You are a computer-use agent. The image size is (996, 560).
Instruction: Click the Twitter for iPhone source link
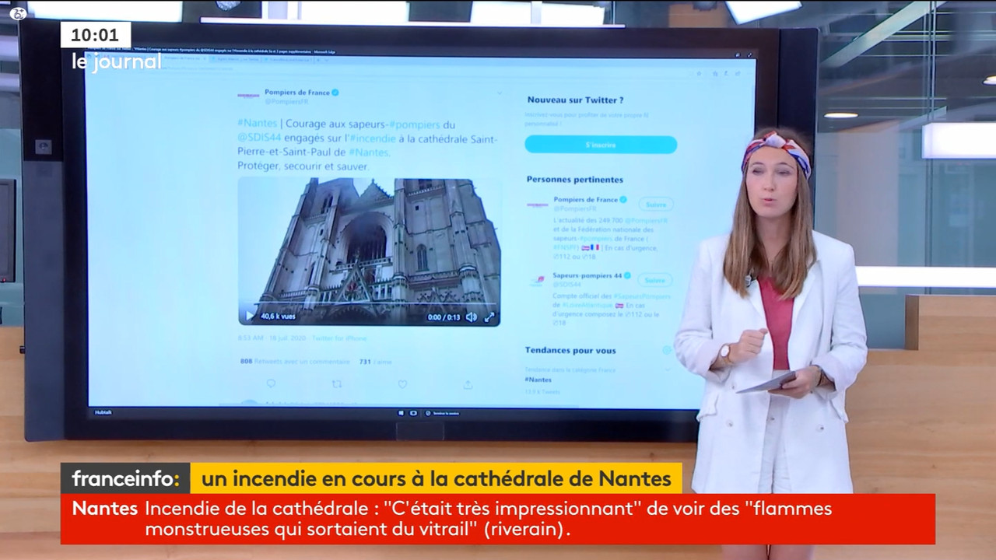click(x=339, y=338)
